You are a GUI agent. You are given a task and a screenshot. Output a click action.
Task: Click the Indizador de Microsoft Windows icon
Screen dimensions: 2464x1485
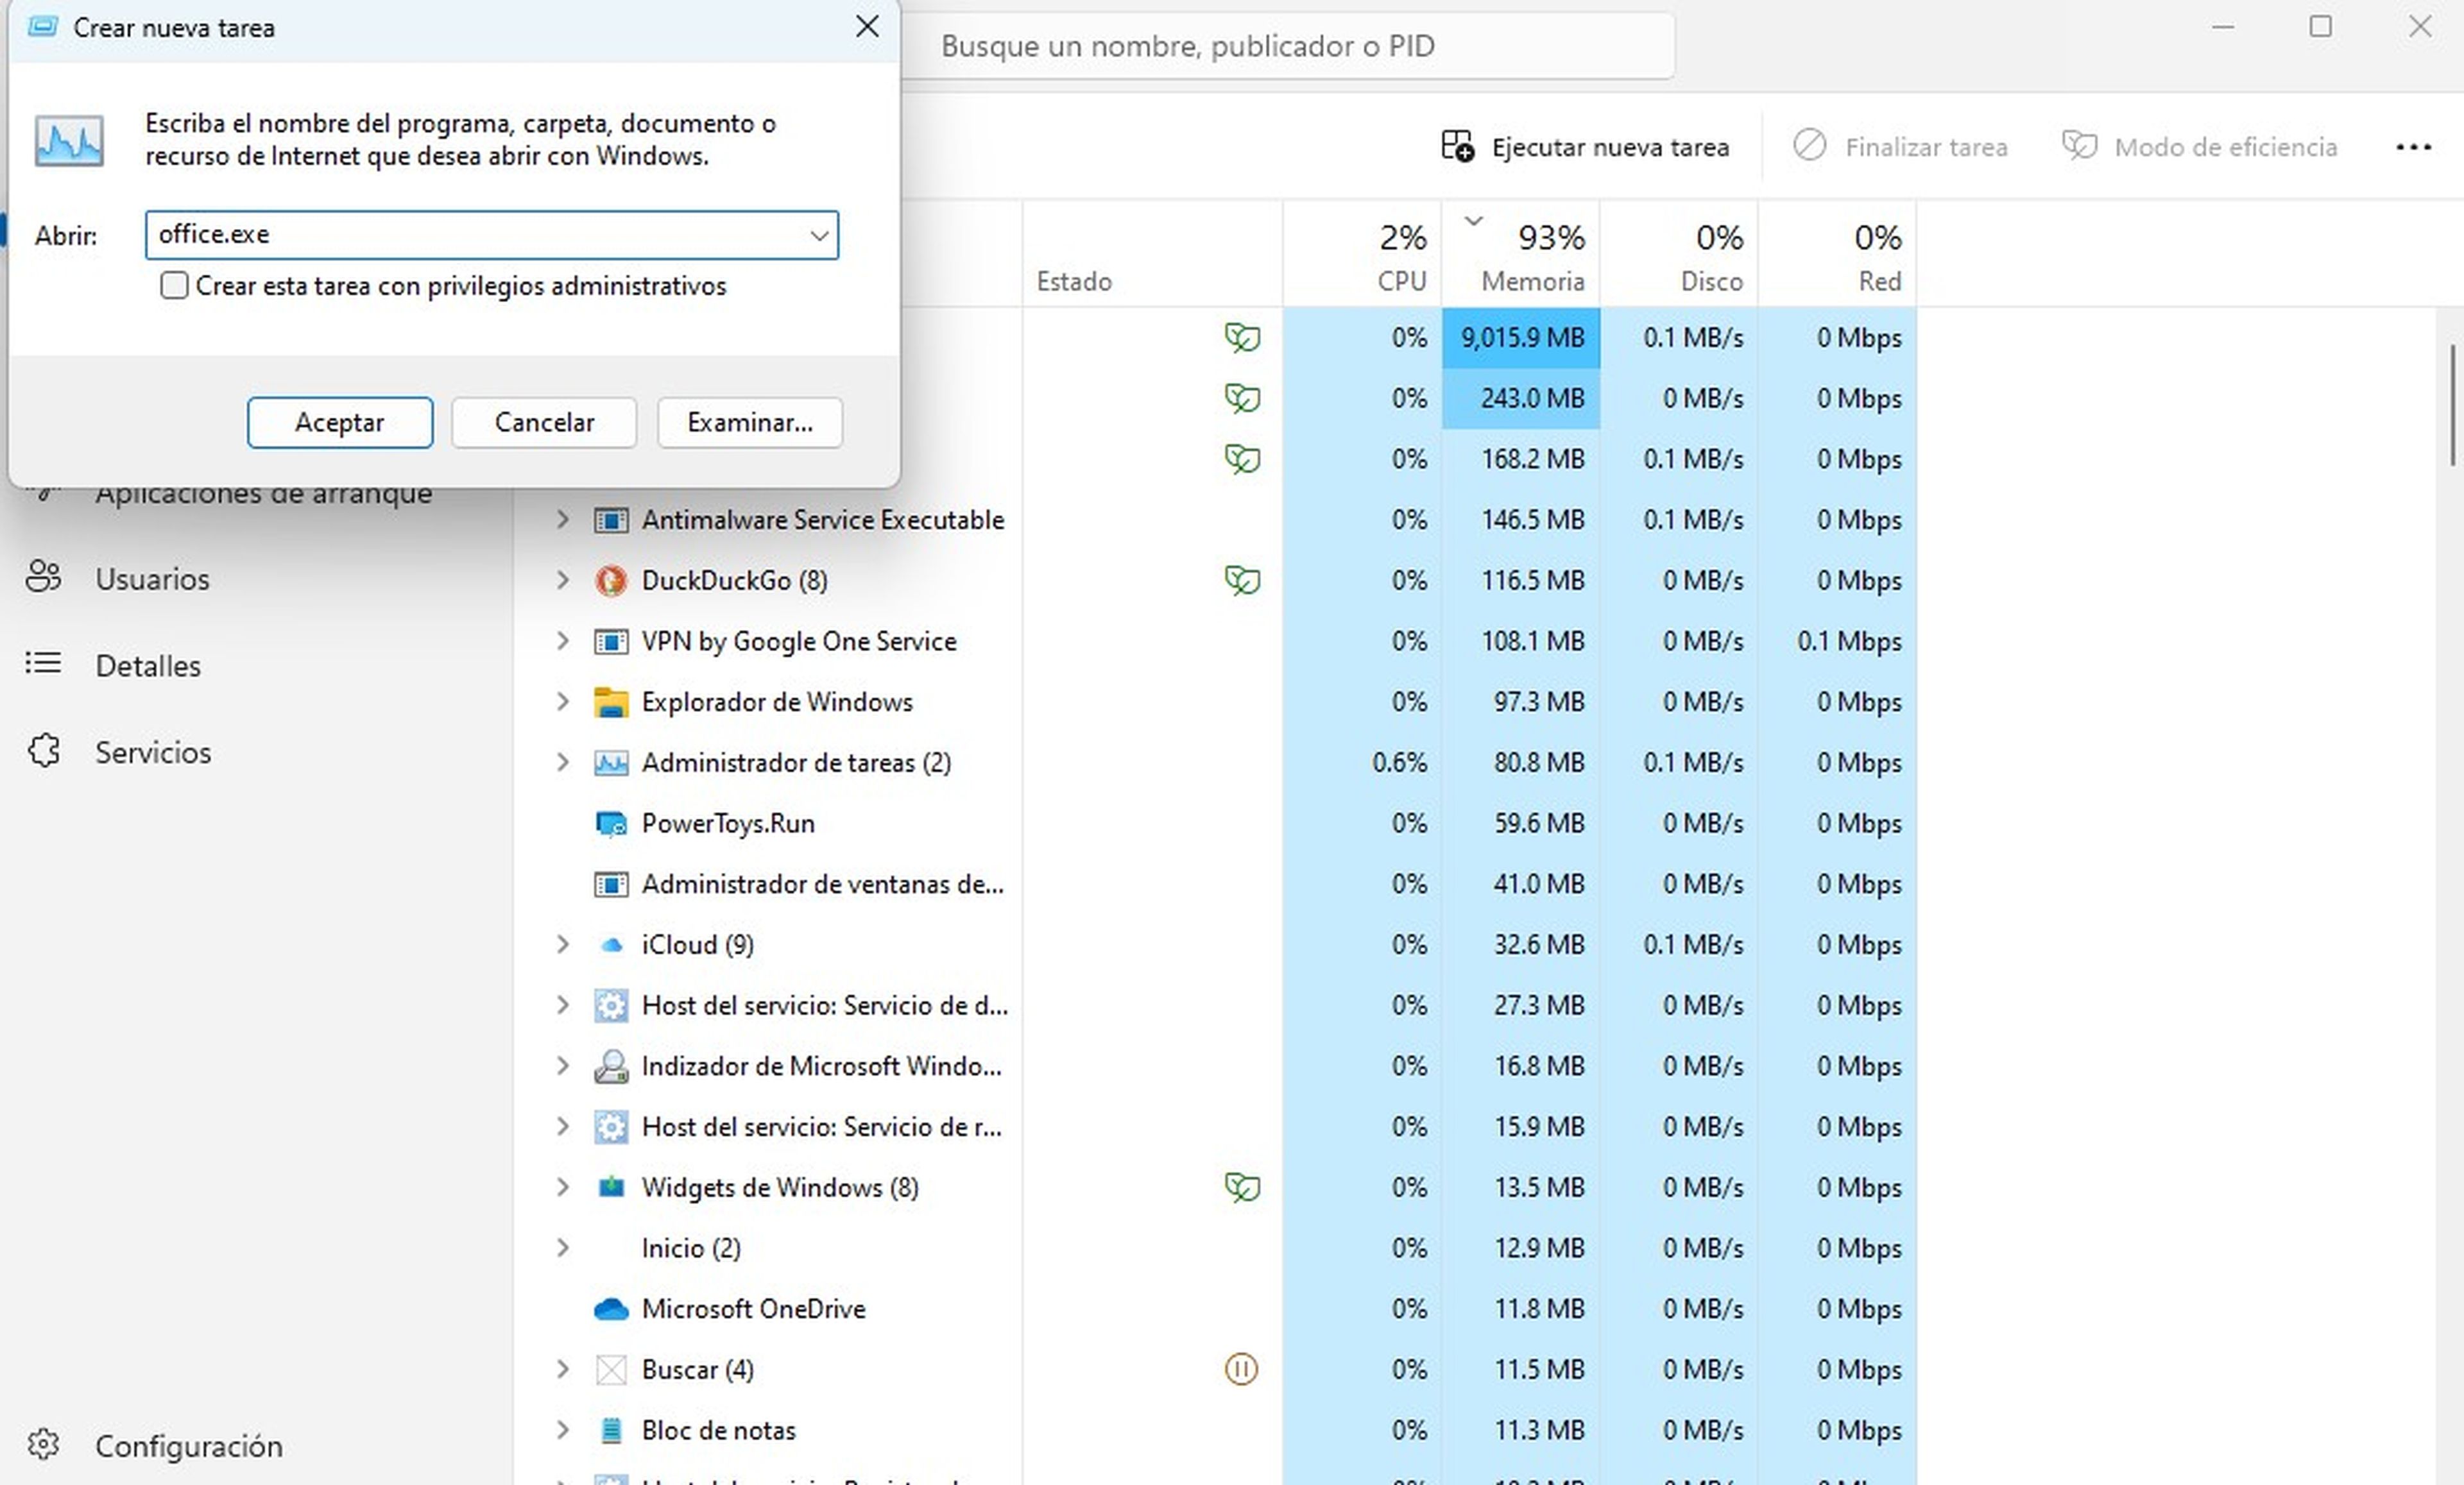[x=611, y=1066]
